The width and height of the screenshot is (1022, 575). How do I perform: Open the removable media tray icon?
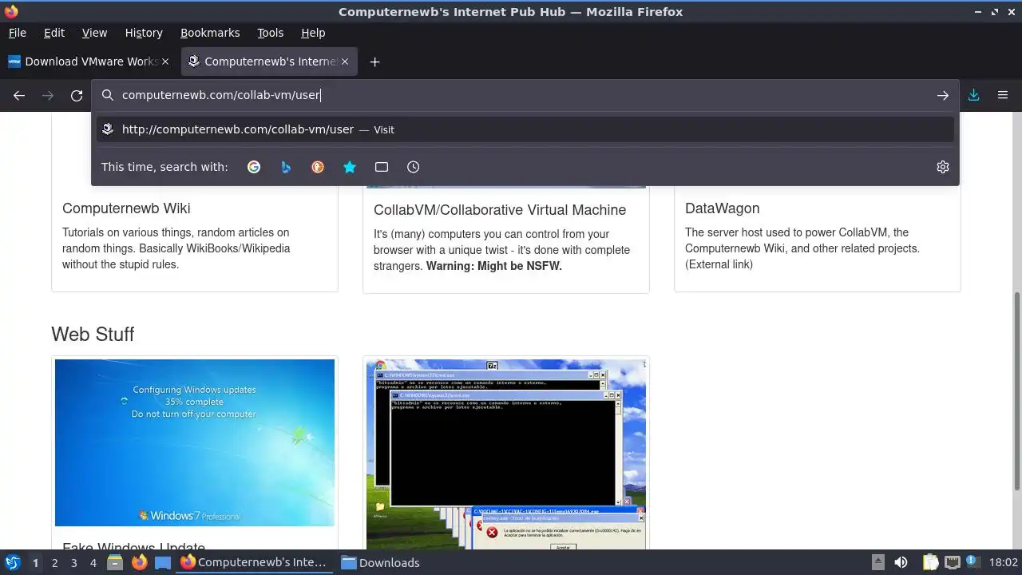click(x=877, y=562)
